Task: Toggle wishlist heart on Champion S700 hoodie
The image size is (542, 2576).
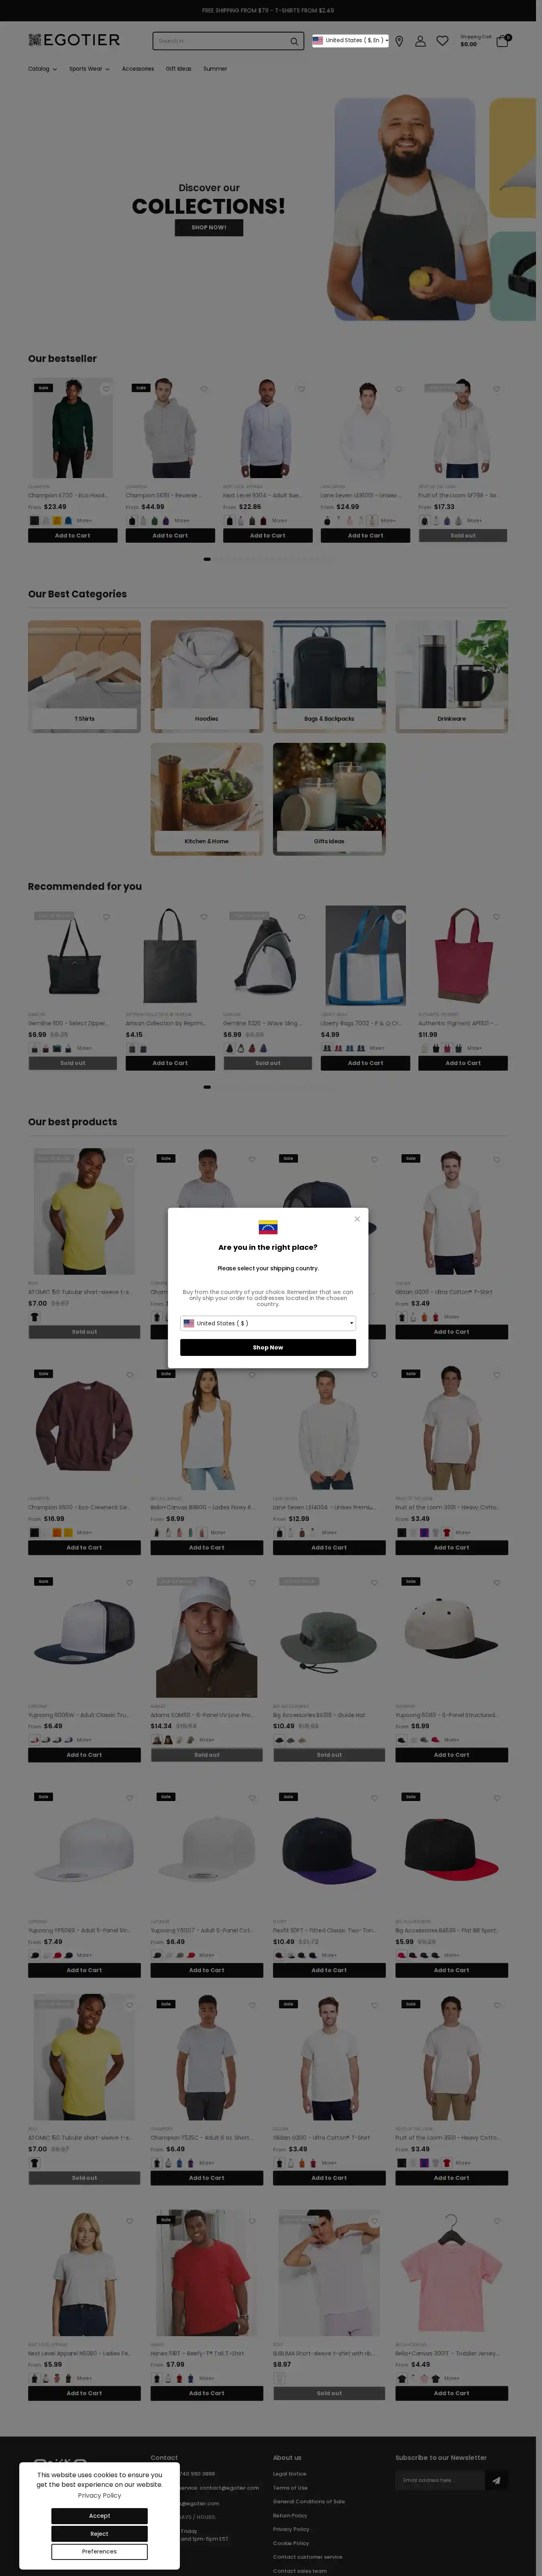Action: point(105,389)
